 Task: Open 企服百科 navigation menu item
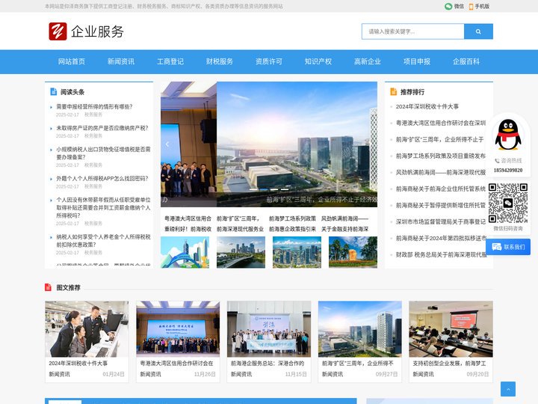466,61
